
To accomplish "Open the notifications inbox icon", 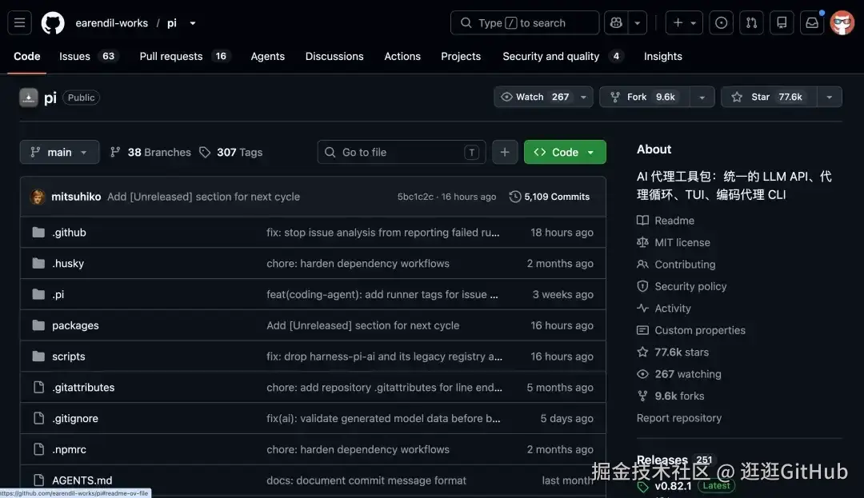I will point(812,23).
